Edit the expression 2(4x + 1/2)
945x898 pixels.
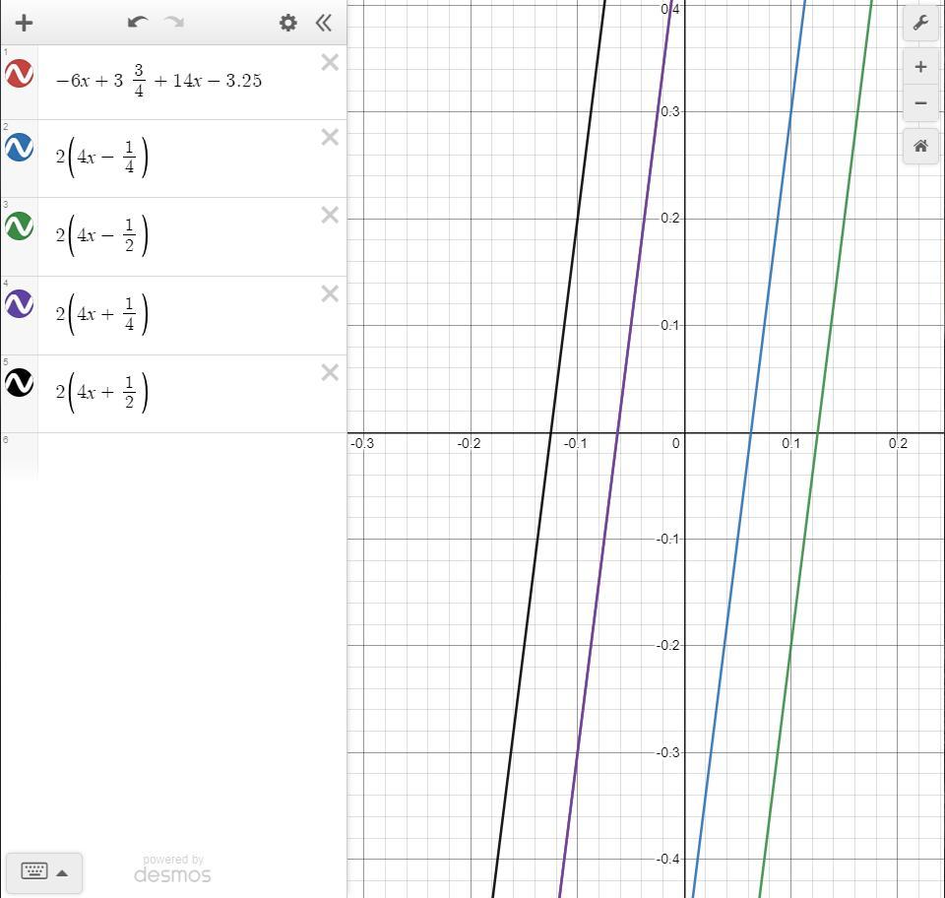(101, 393)
